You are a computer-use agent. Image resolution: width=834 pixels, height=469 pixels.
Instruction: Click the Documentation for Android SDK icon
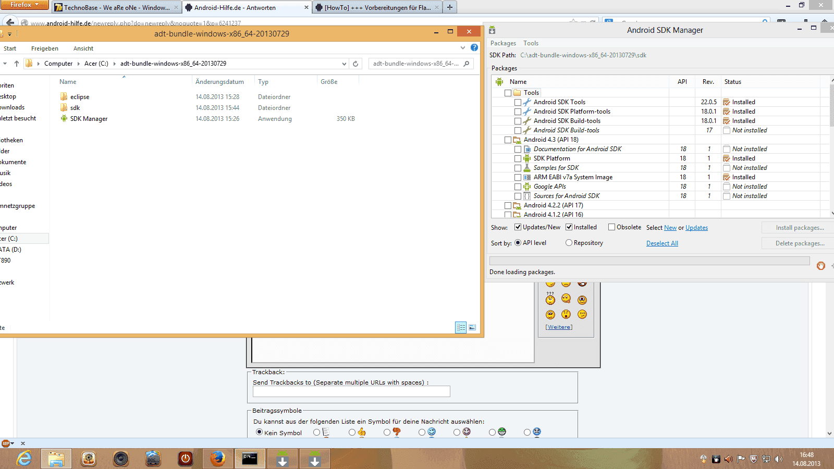[x=527, y=149]
